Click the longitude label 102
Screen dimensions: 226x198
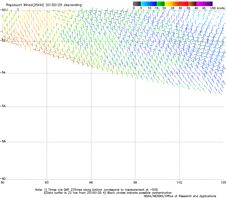(x=179, y=182)
